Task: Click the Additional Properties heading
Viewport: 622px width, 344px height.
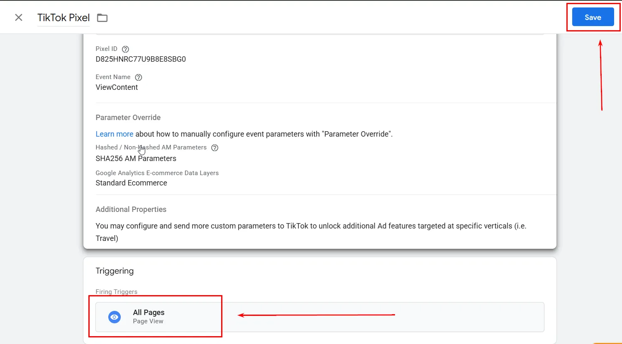Action: [131, 209]
